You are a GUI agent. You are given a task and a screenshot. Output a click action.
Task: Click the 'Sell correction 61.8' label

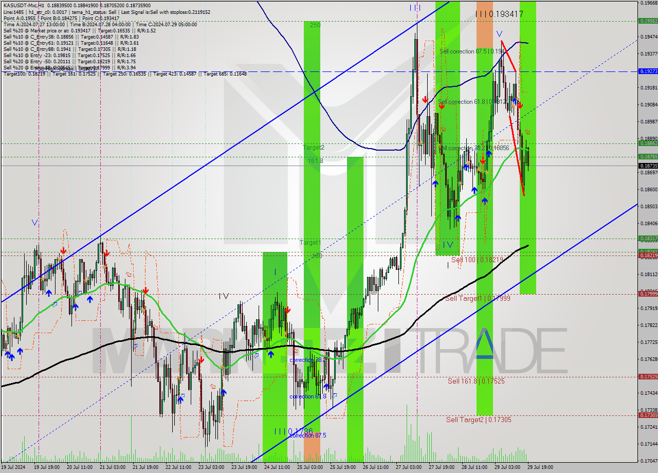click(x=472, y=102)
